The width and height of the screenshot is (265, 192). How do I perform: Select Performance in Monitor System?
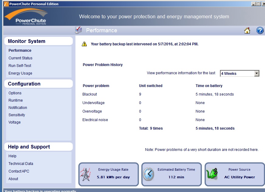pos(20,51)
